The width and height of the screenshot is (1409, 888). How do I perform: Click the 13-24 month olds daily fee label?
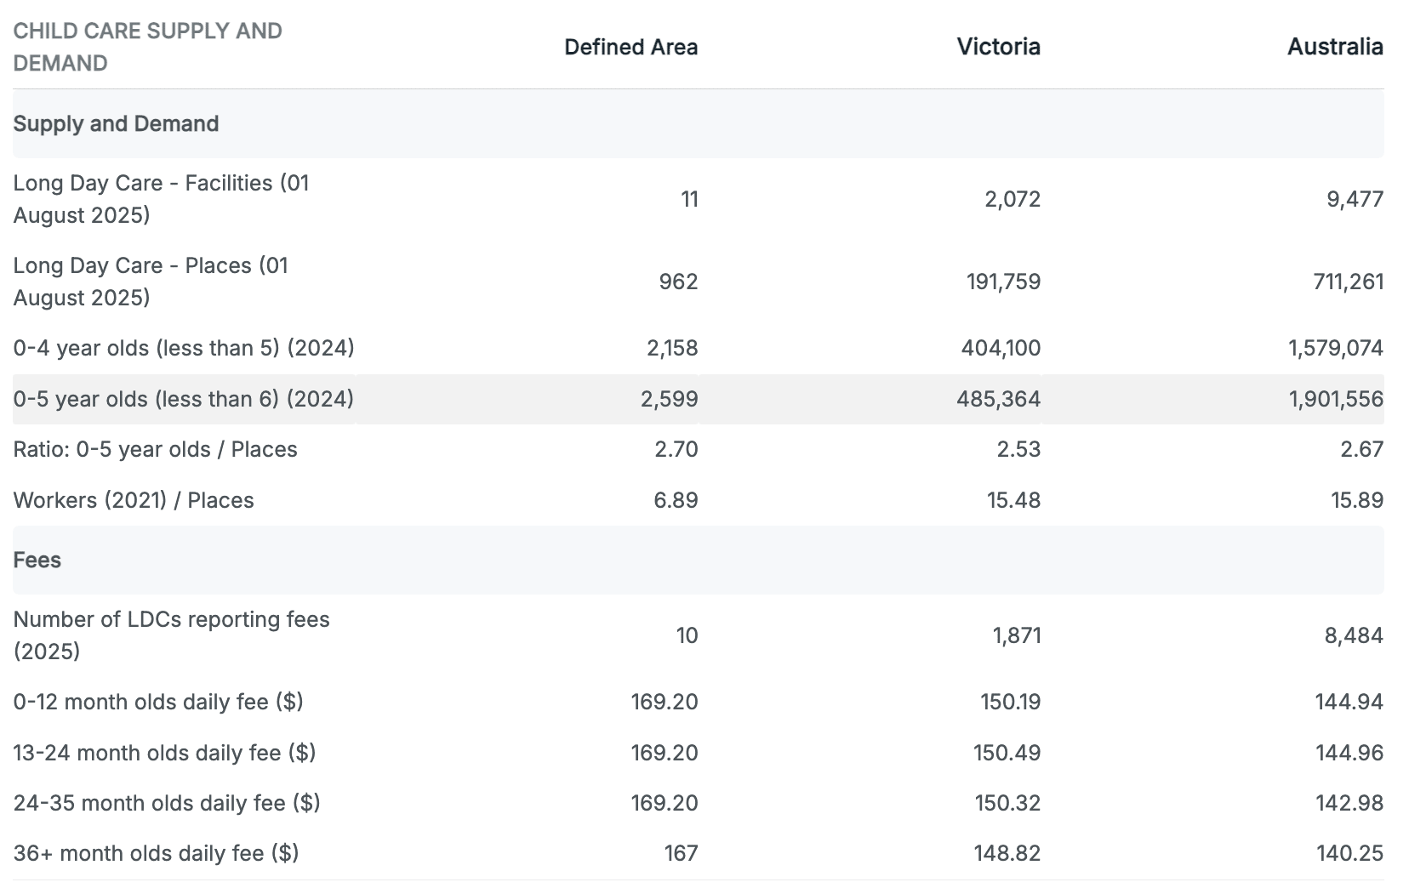pos(164,753)
